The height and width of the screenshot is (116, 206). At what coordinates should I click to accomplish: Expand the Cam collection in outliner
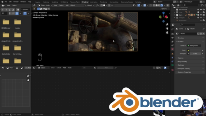pyautogui.click(x=174, y=15)
